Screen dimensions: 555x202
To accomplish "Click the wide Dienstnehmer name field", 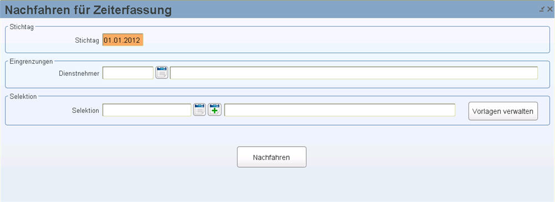I will tap(354, 72).
